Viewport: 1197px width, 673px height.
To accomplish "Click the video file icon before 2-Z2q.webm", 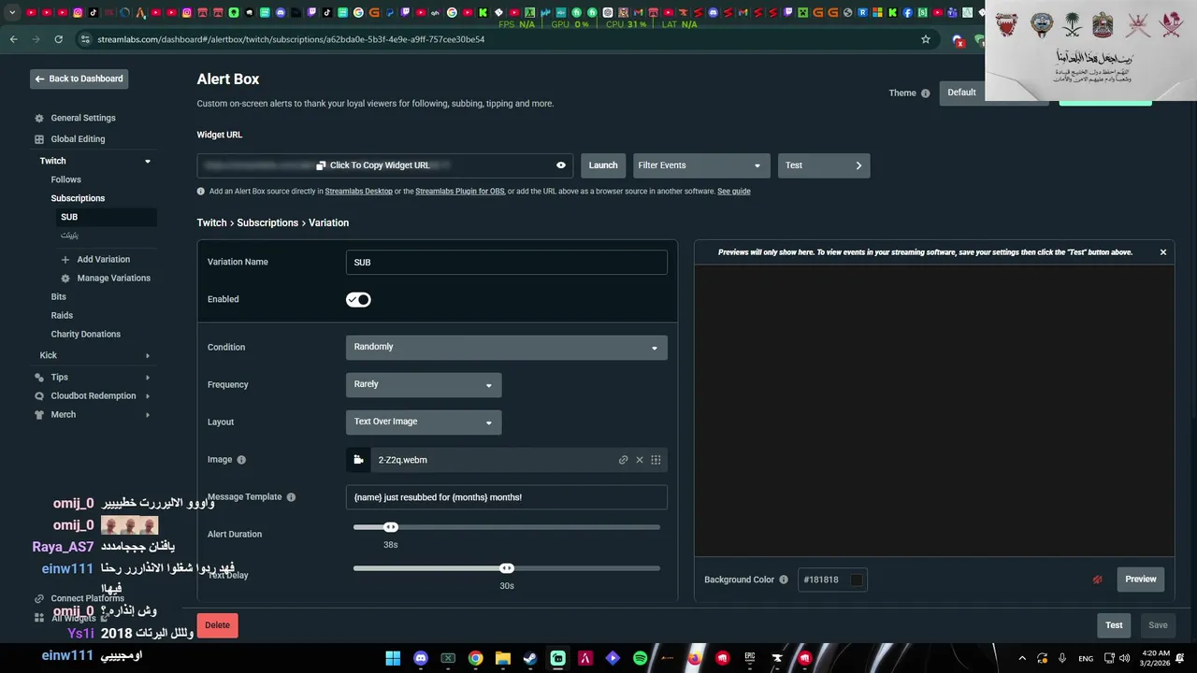I will pos(358,460).
